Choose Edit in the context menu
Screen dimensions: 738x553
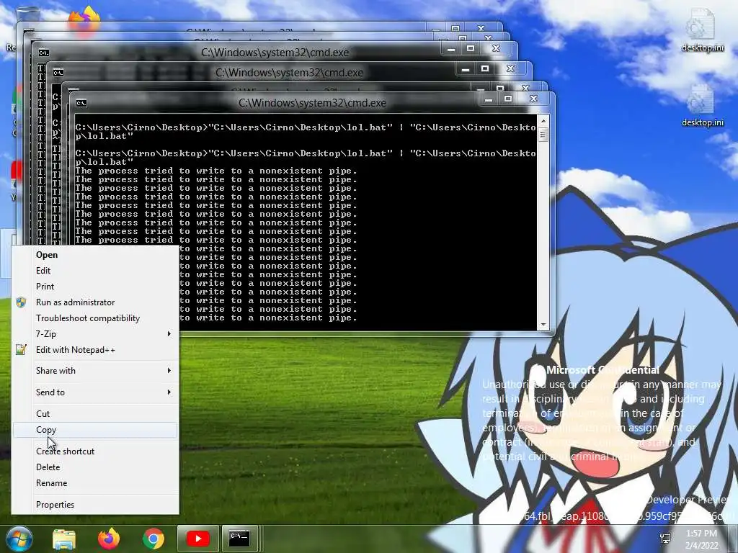click(95, 271)
